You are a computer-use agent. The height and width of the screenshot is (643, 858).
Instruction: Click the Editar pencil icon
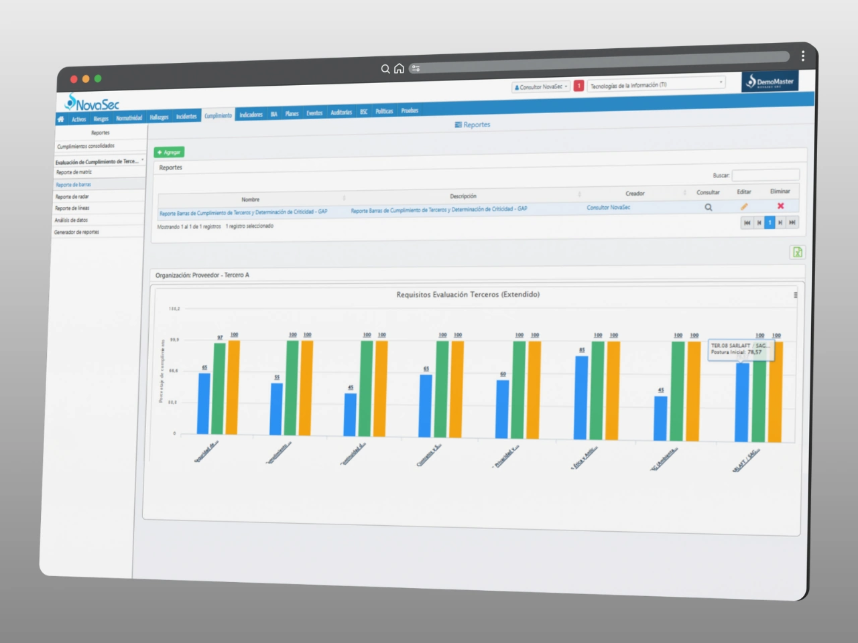(x=744, y=207)
